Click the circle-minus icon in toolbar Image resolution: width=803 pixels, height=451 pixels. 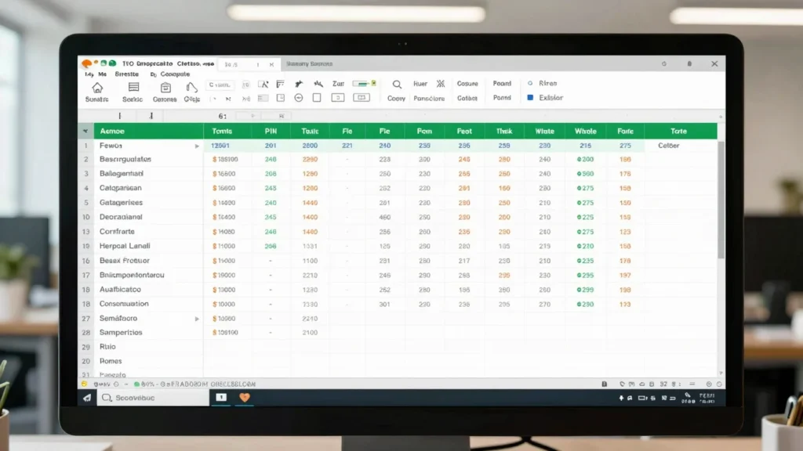click(299, 98)
